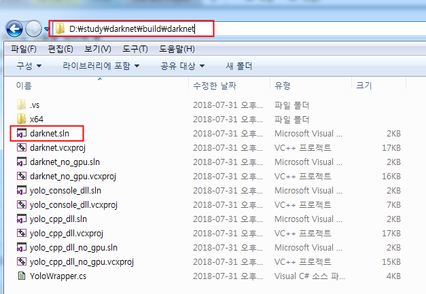Click the 7KB size of yolo_console_dll.vcxproj
Screen dimensions: 426x294
tap(393, 204)
